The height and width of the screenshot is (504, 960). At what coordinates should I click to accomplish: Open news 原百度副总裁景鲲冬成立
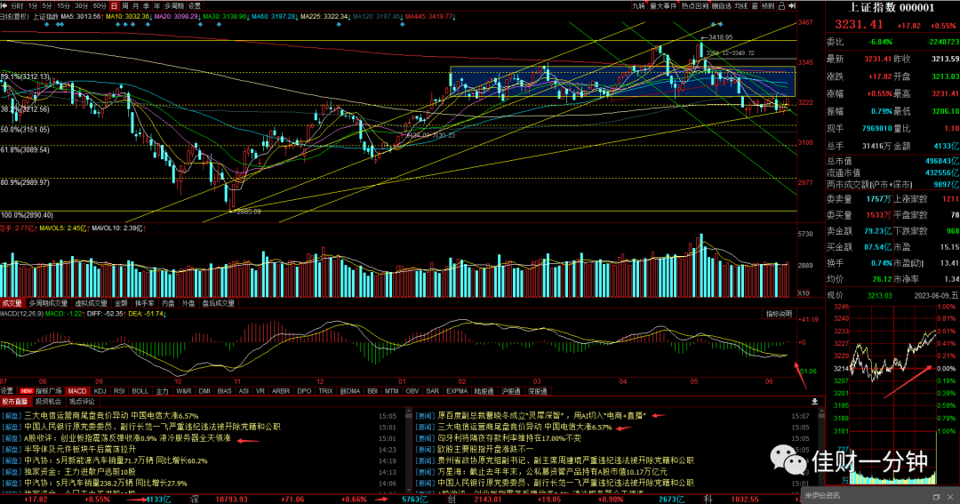click(x=541, y=416)
